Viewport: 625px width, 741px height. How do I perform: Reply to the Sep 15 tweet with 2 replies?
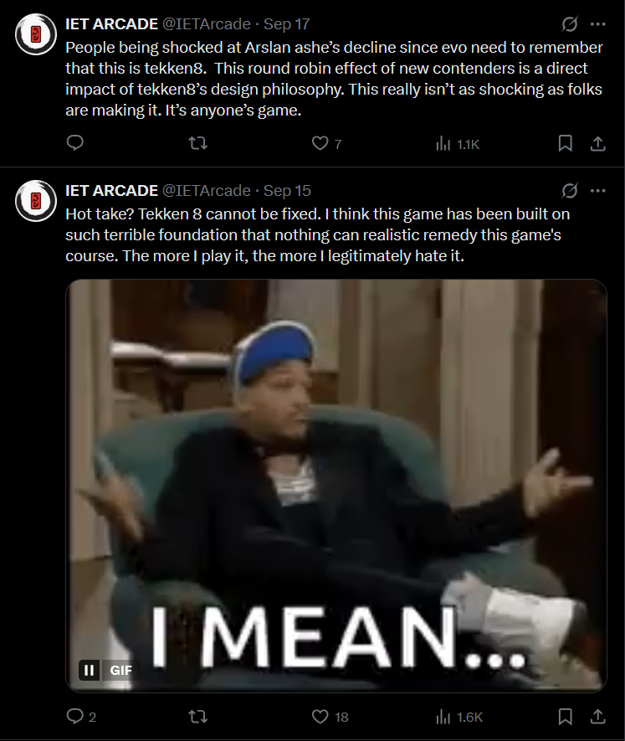(x=81, y=717)
